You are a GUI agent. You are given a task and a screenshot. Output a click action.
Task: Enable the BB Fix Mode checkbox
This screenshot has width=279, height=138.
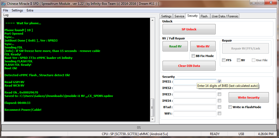point(193,56)
